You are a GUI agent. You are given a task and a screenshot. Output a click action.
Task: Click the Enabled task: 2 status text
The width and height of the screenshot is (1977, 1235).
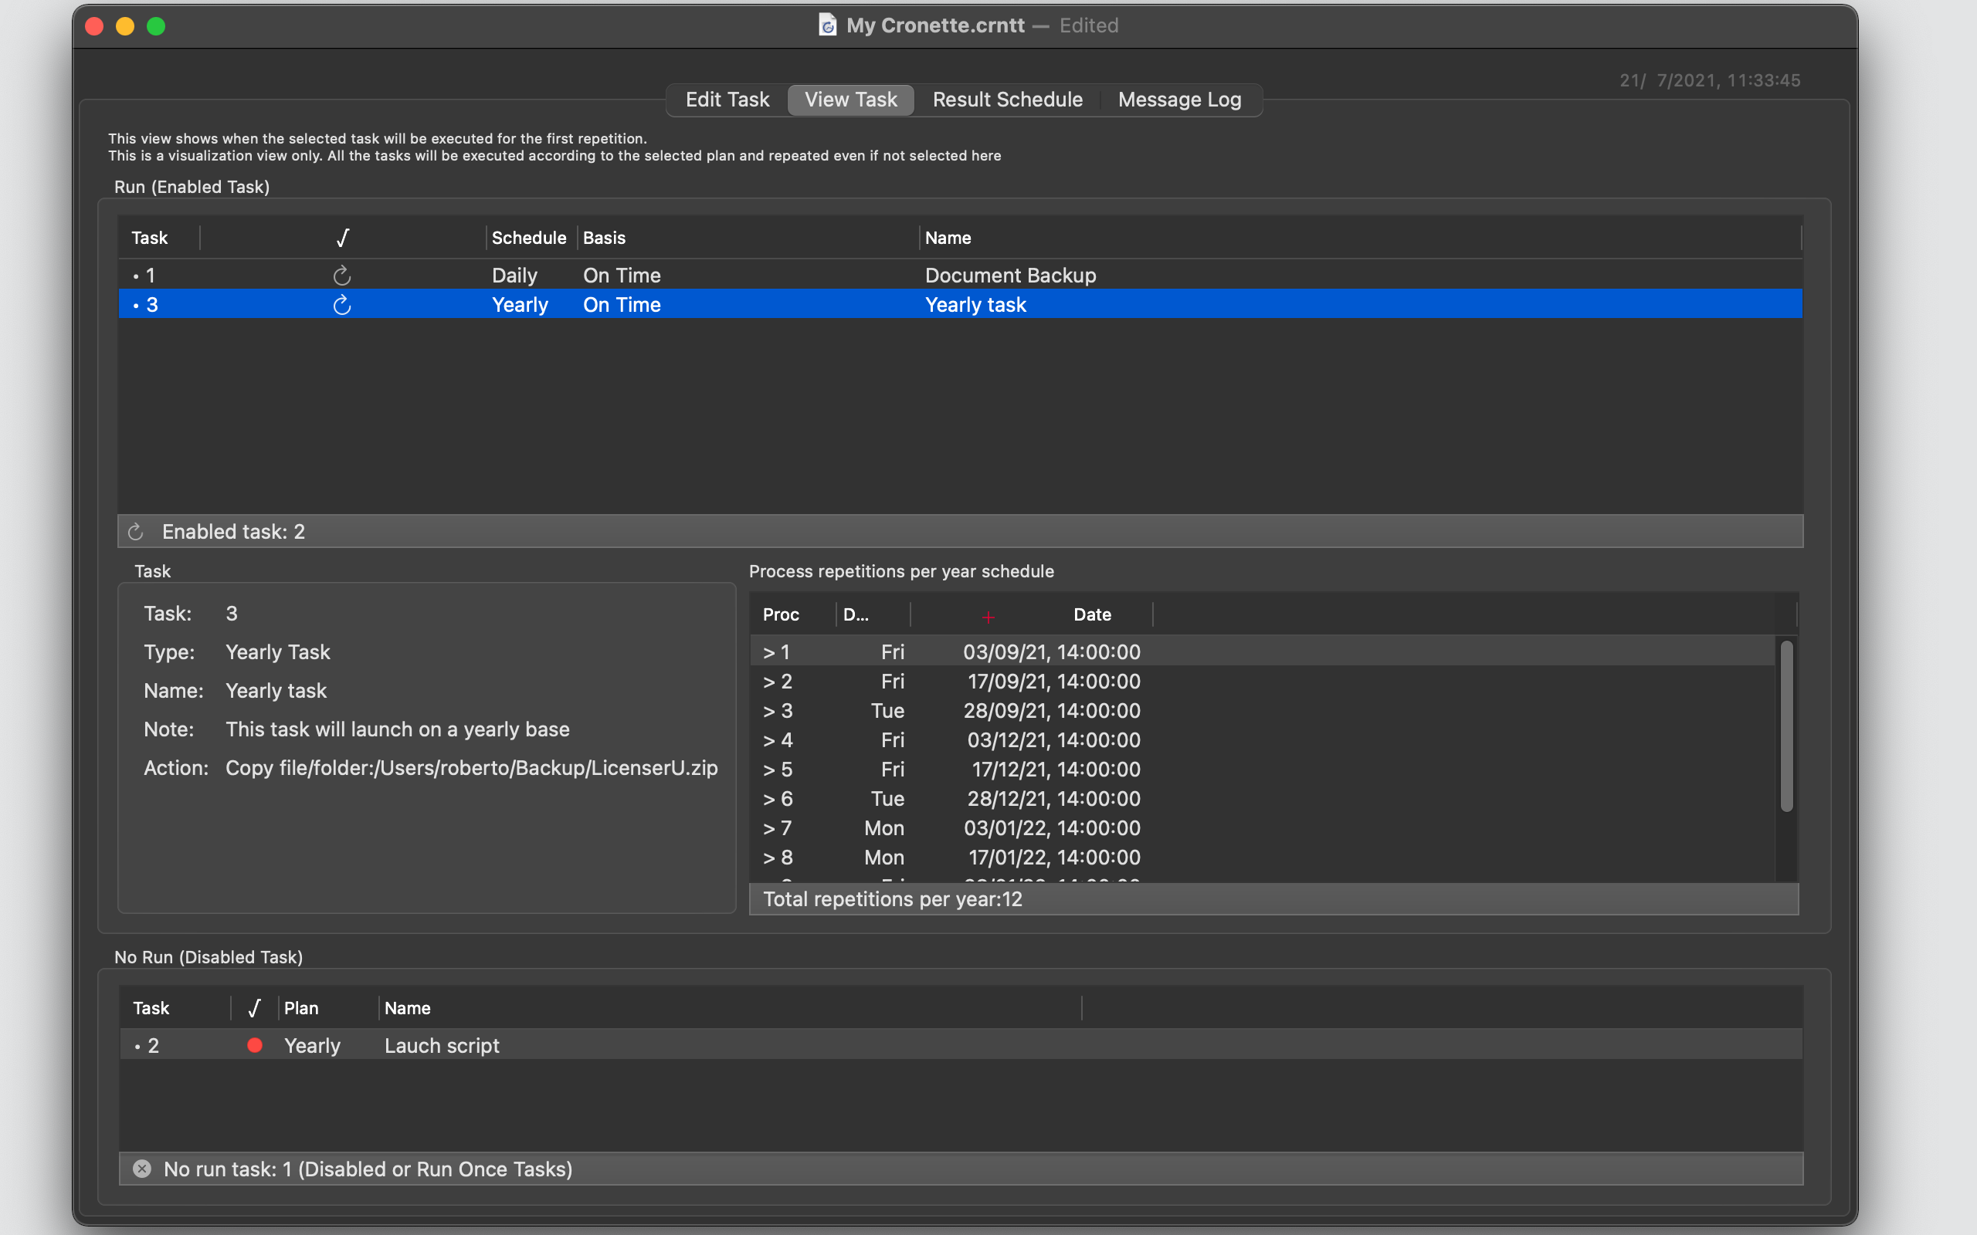click(232, 532)
